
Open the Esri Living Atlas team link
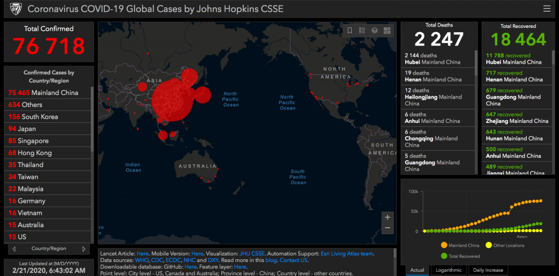click(x=347, y=254)
